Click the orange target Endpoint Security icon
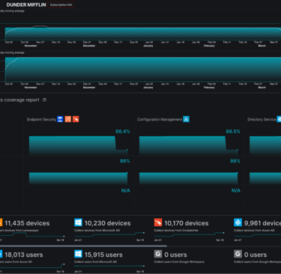This screenshot has height=274, width=281. [68, 119]
